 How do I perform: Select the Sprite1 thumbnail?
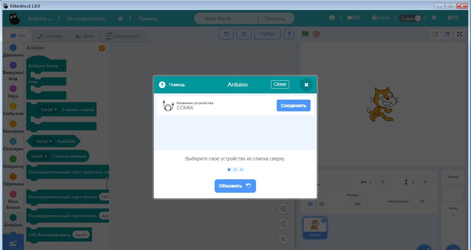pyautogui.click(x=315, y=228)
